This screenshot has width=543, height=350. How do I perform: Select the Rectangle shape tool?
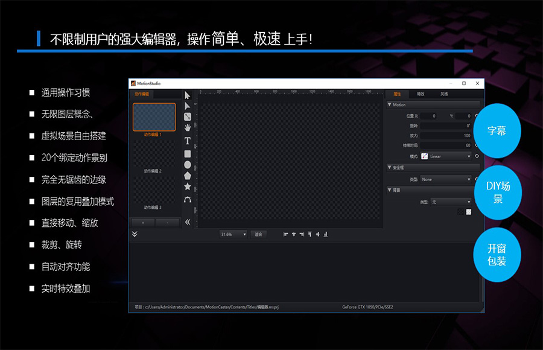pos(188,153)
